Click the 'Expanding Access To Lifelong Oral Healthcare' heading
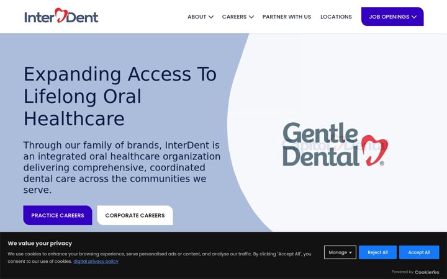The width and height of the screenshot is (447, 279). coord(120,96)
